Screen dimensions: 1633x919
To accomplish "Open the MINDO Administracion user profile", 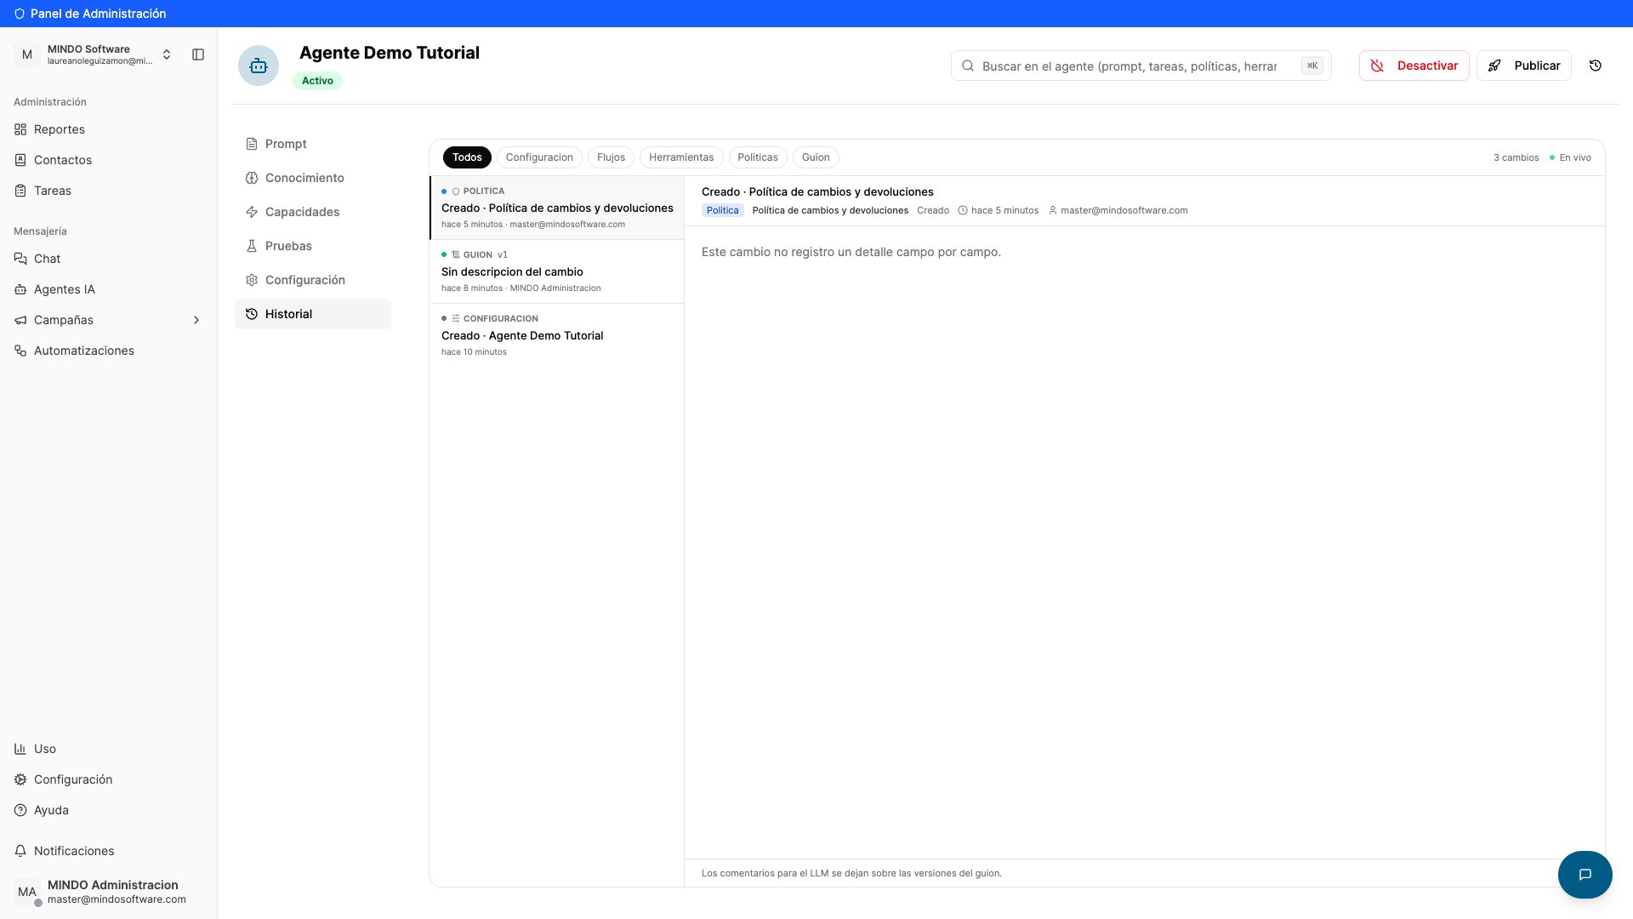I will coord(109,892).
